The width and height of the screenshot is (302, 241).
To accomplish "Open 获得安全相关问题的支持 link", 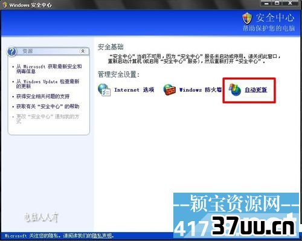I will pyautogui.click(x=43, y=96).
